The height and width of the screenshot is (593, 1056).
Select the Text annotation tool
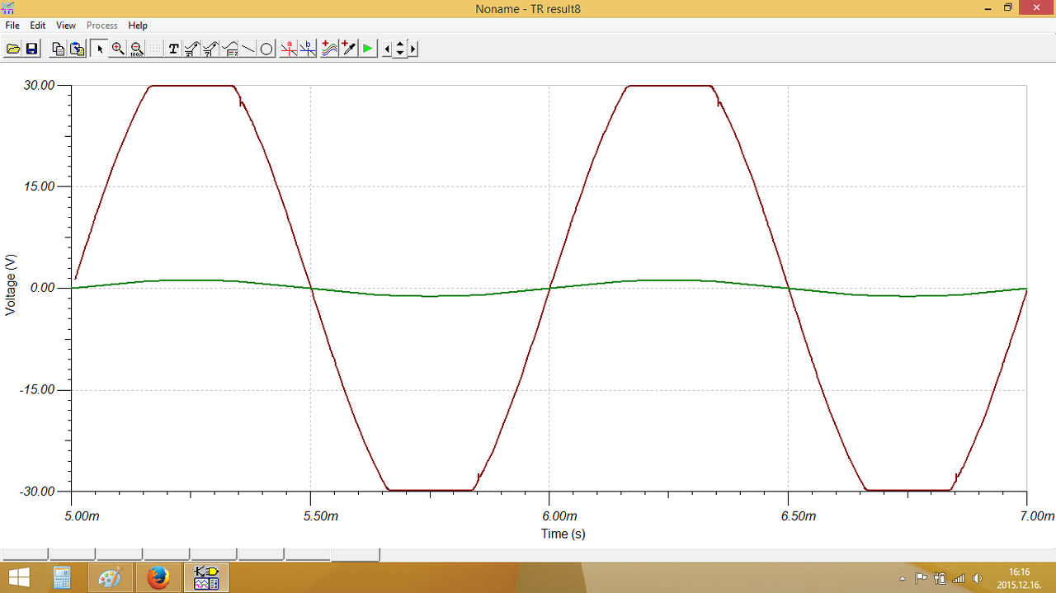click(x=173, y=49)
